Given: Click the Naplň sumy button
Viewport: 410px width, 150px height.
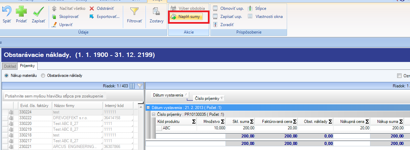Looking at the screenshot, I should pos(186,16).
